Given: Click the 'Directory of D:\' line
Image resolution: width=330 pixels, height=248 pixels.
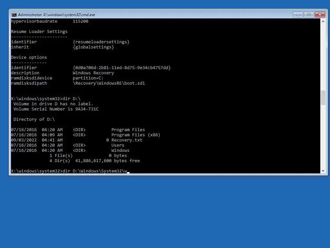Looking at the screenshot, I should pos(34,119).
